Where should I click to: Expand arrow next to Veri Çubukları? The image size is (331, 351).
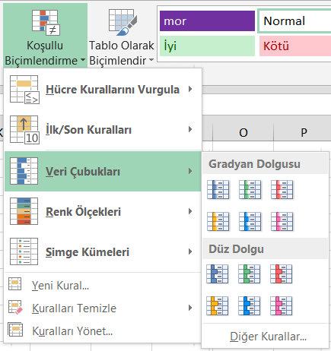(190, 171)
